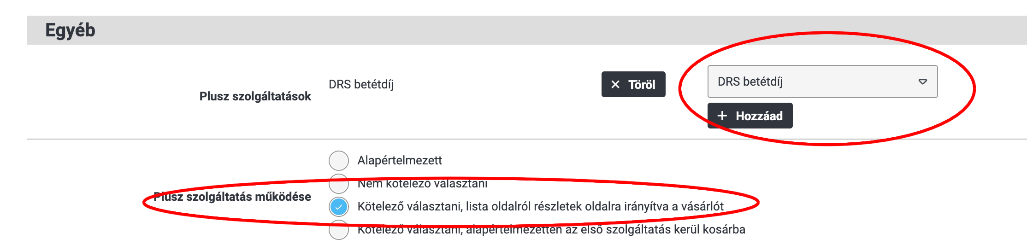Click the dropdown arrow icon beside DRS betétdíj
The height and width of the screenshot is (245, 1027).
pos(922,82)
